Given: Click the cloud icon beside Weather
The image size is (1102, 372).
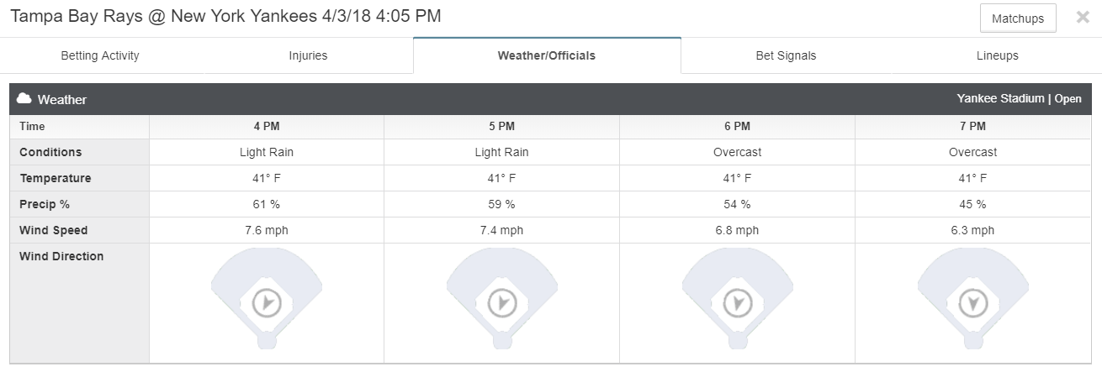Looking at the screenshot, I should pyautogui.click(x=24, y=98).
